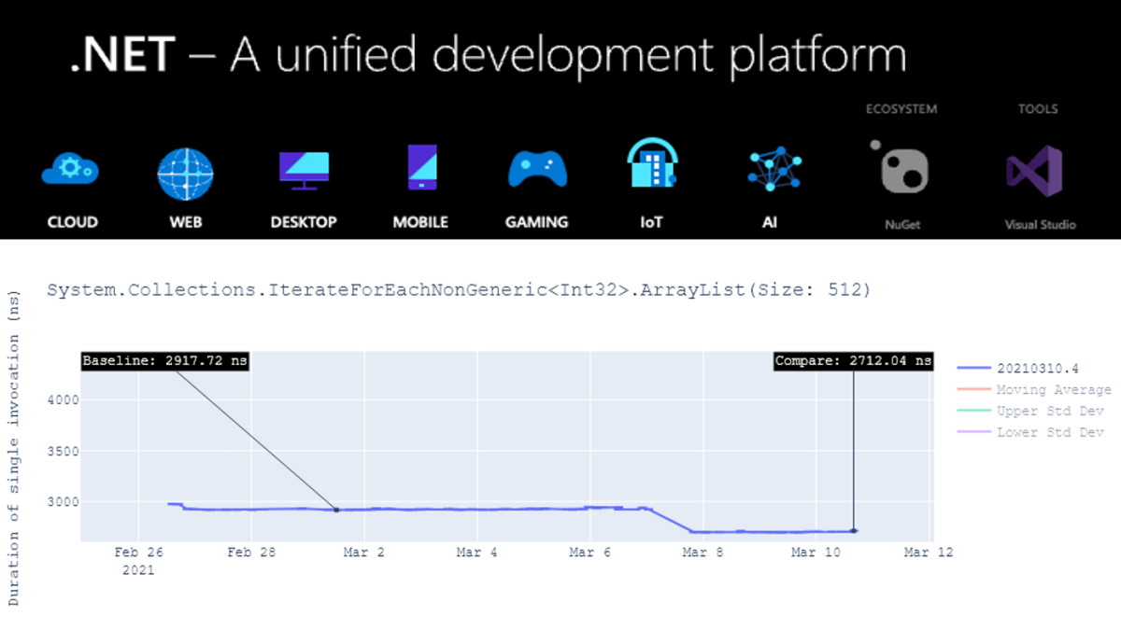The width and height of the screenshot is (1121, 630).
Task: Click the Web globe icon
Action: pos(185,175)
